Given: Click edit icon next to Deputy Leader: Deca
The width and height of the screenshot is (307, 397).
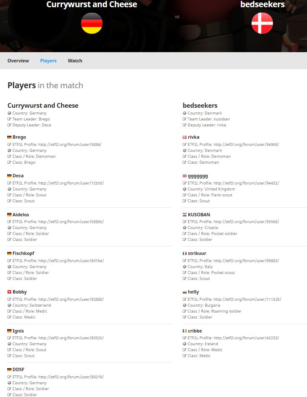Looking at the screenshot, I should [9, 125].
